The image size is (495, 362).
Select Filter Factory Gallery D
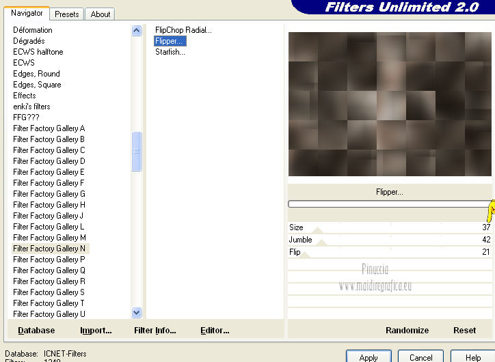[49, 161]
